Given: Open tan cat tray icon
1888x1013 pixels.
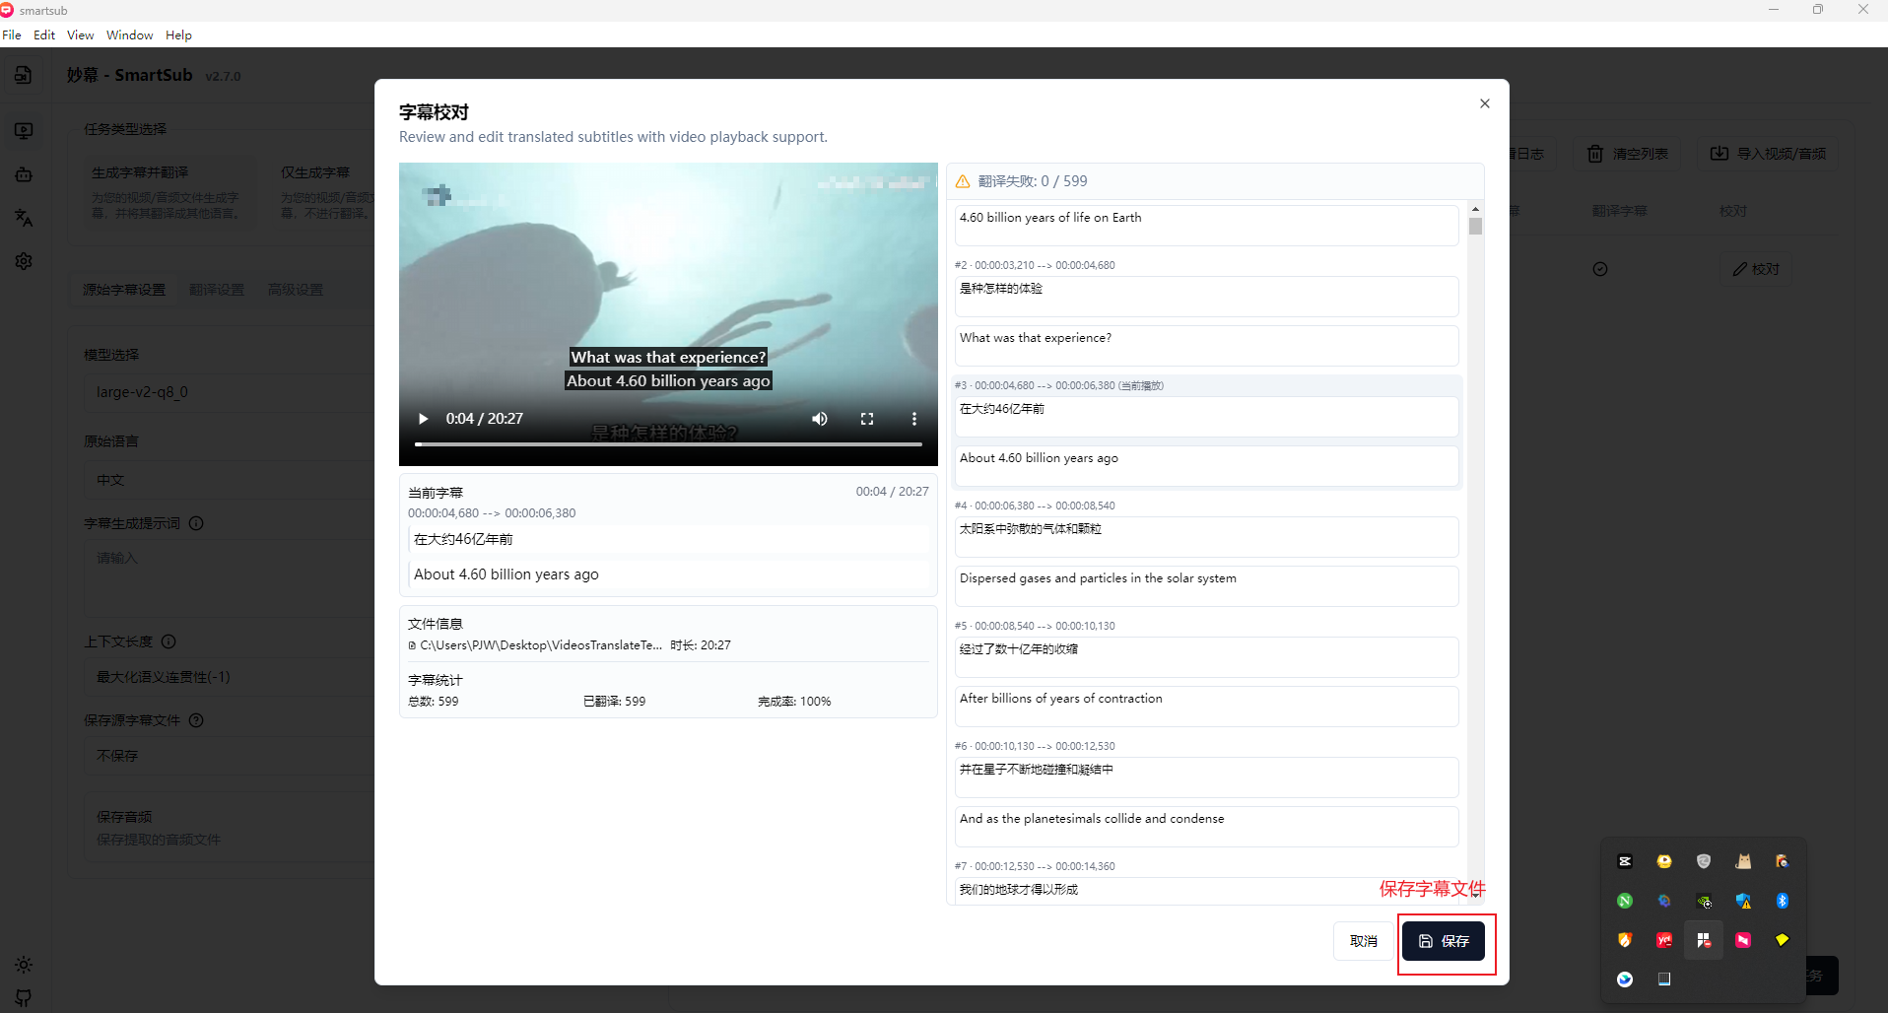Looking at the screenshot, I should [x=1743, y=861].
